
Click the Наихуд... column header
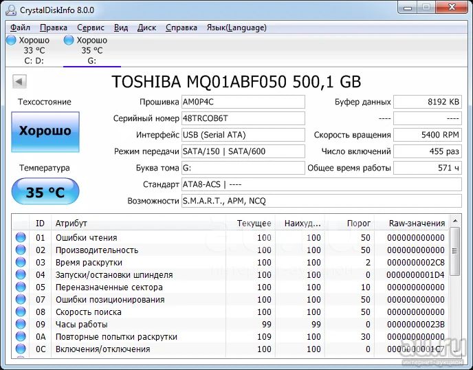[x=300, y=224]
